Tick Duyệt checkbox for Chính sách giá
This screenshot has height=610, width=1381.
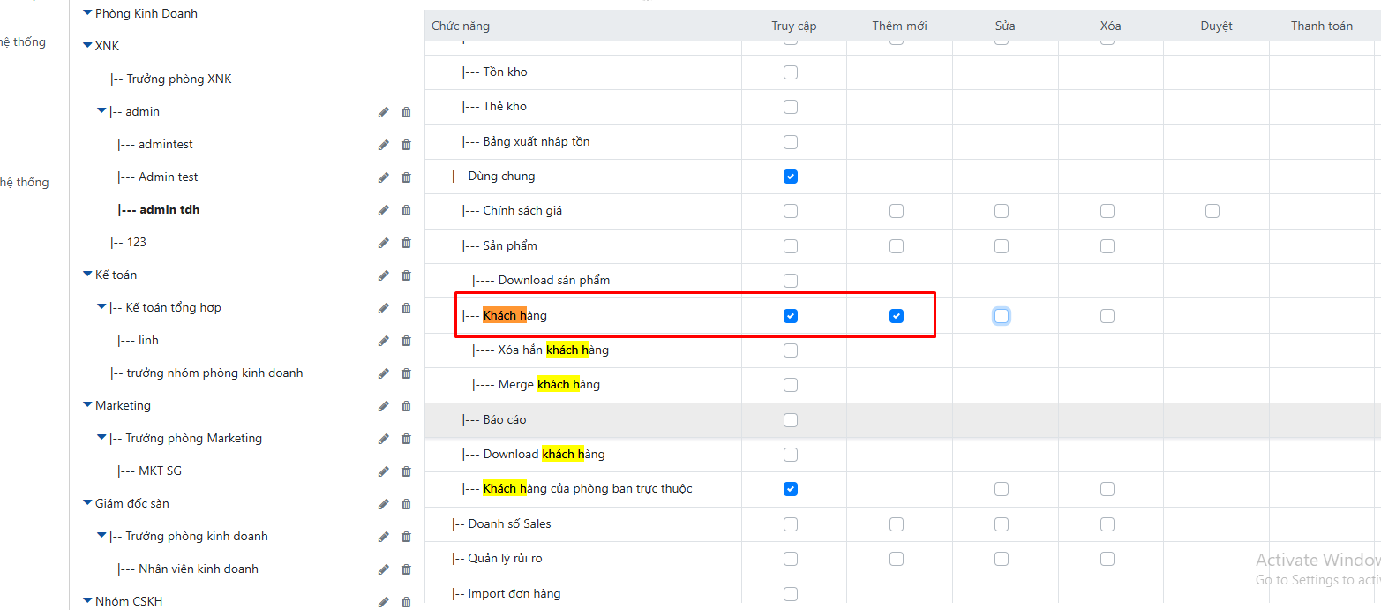tap(1212, 211)
